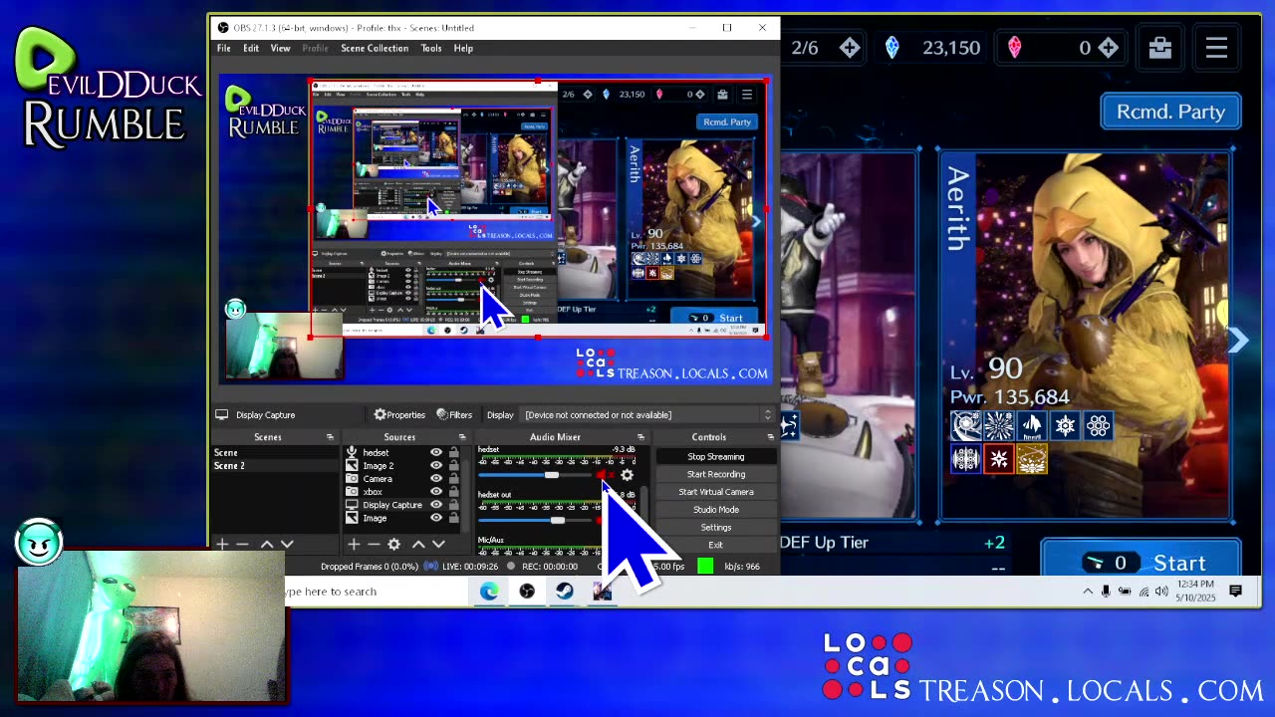Hide the xbox source

(436, 492)
